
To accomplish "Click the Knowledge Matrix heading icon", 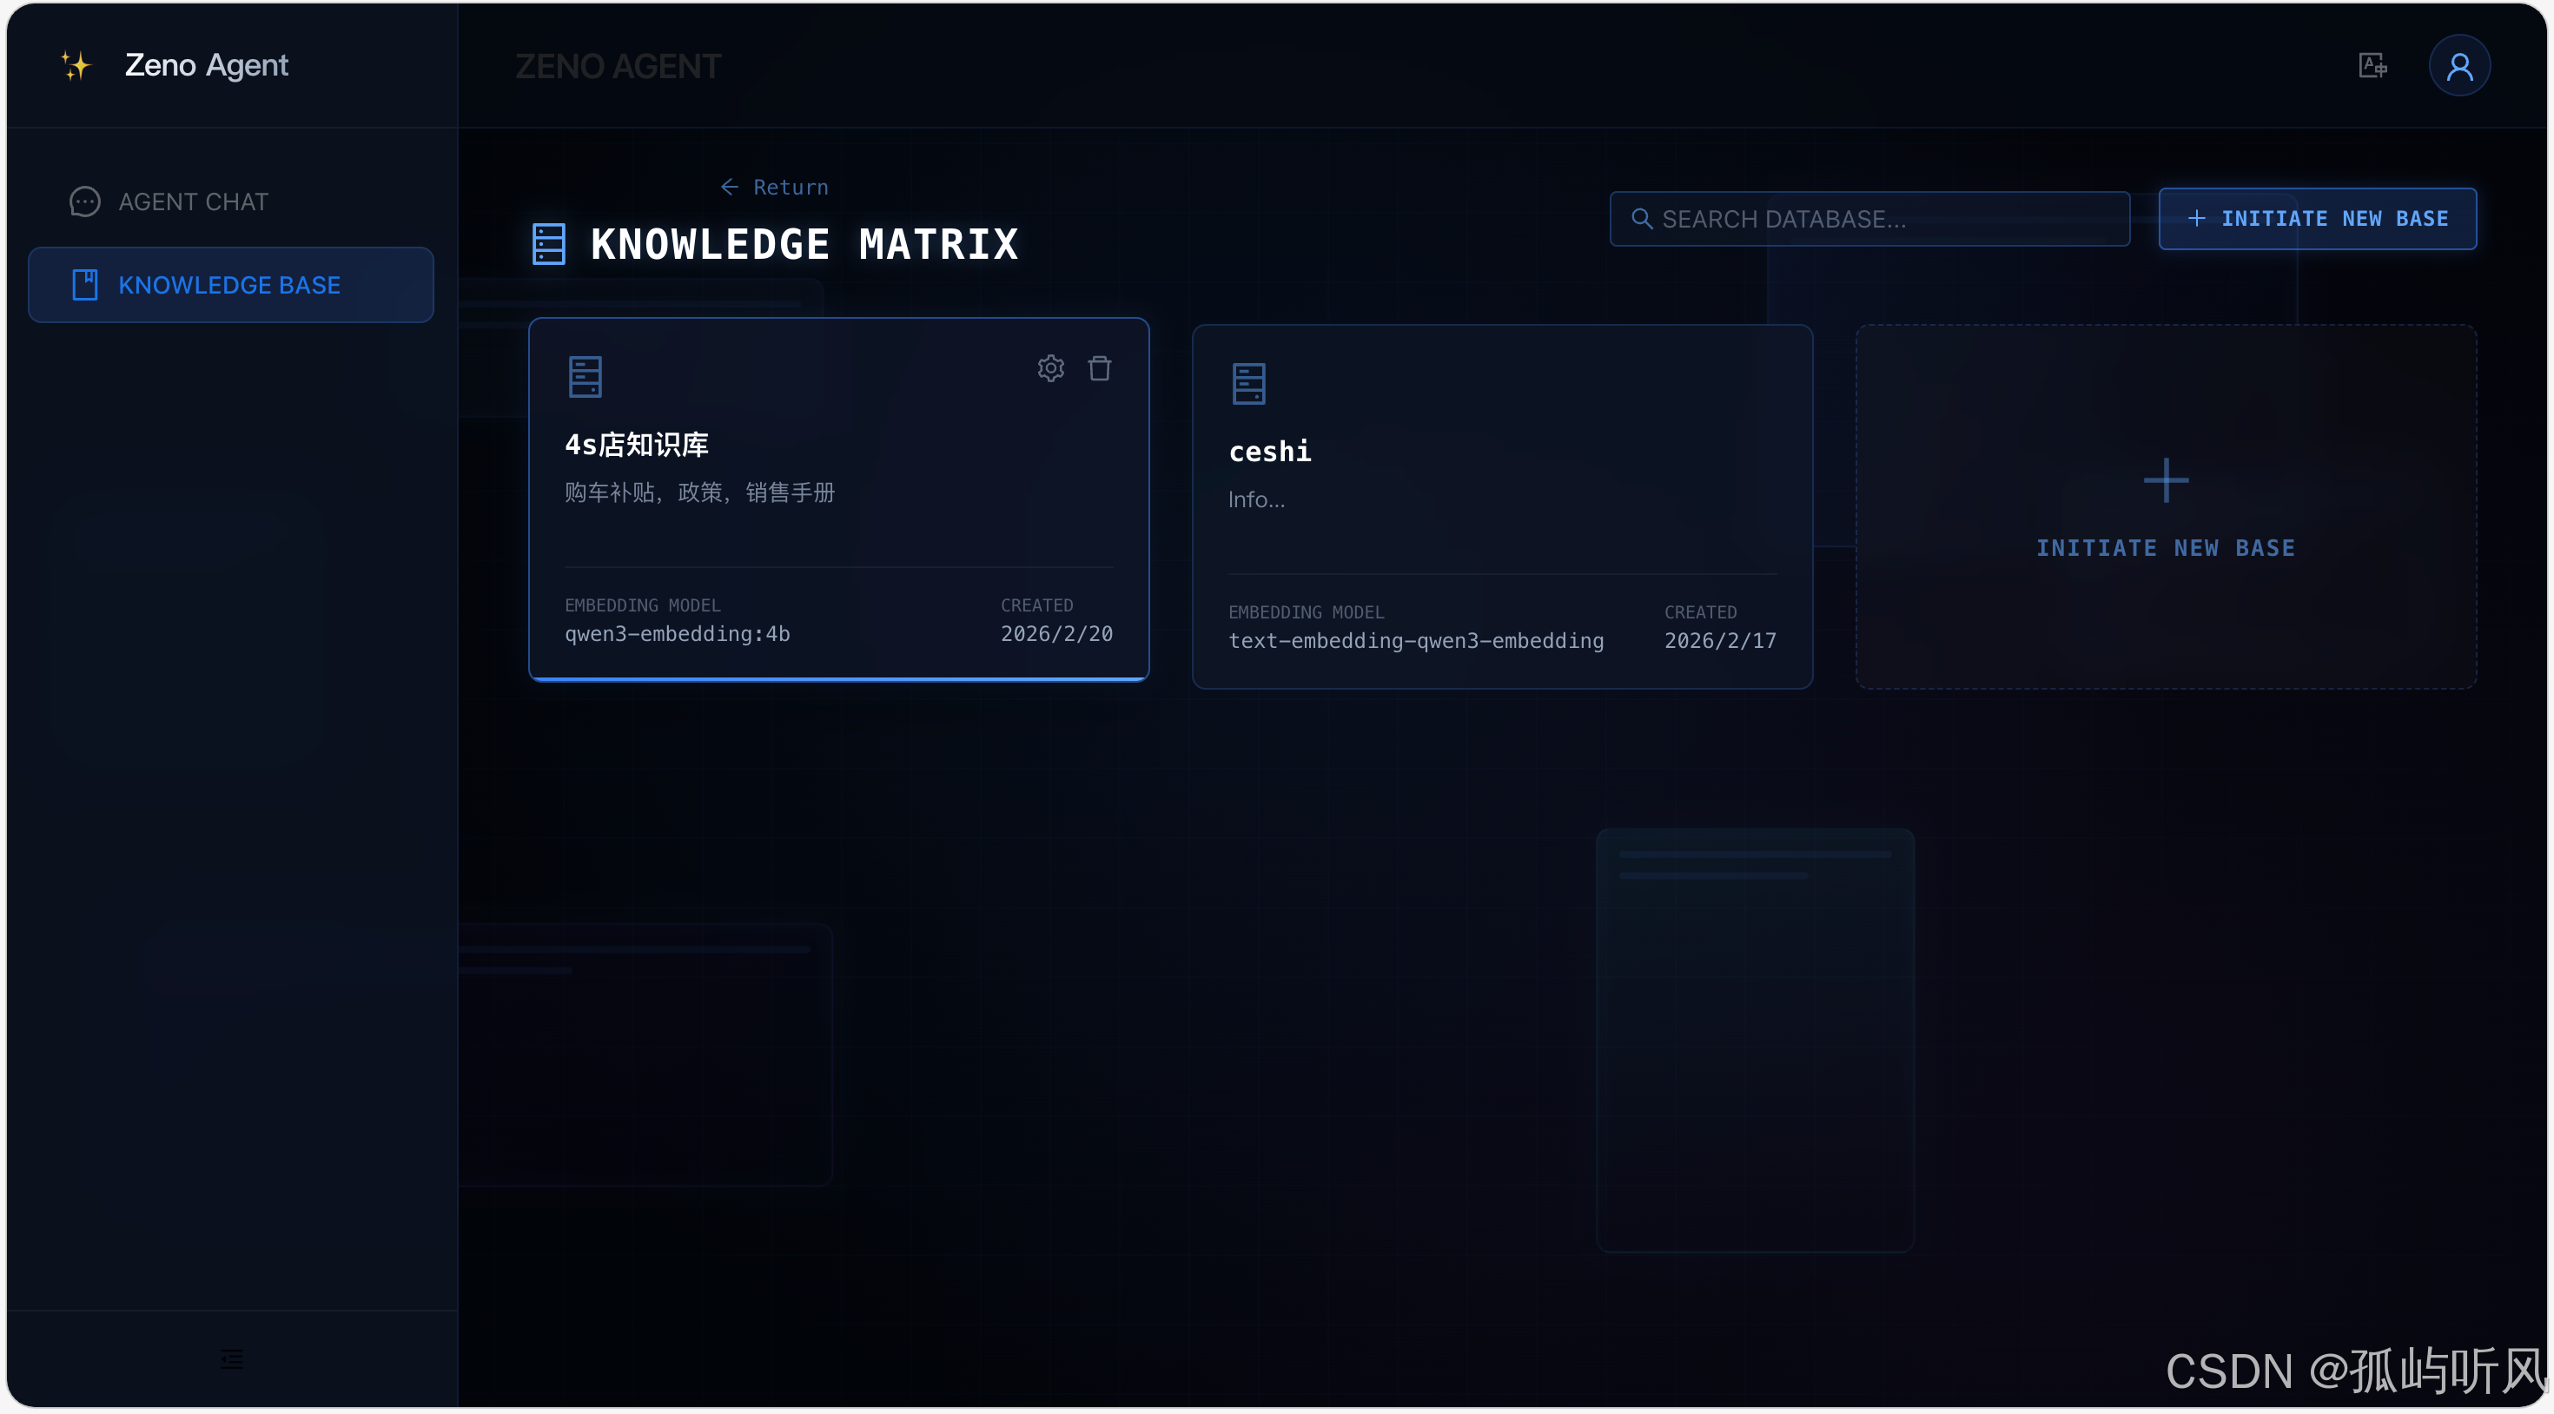I will (548, 244).
